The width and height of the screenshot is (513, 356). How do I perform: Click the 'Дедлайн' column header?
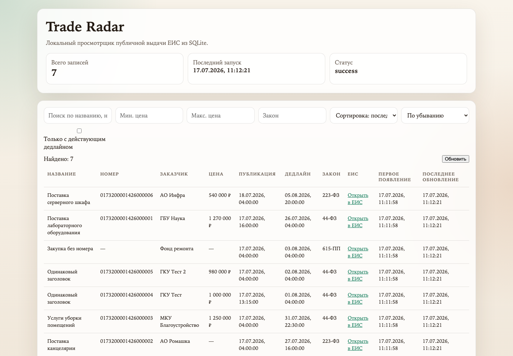[x=298, y=174]
